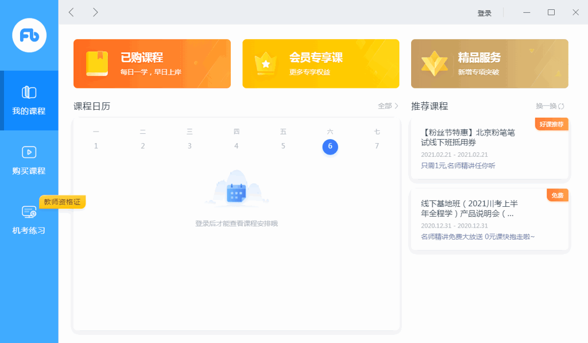Go back with the left arrow
Viewport: 588px width, 343px height.
(71, 13)
